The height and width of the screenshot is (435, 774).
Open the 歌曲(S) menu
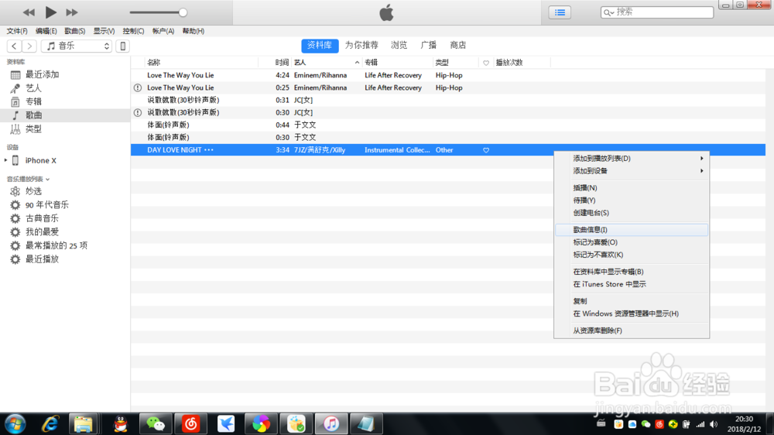click(x=74, y=31)
